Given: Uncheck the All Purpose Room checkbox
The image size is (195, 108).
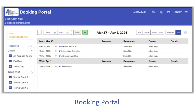Looking at the screenshot, I should click(10, 56).
